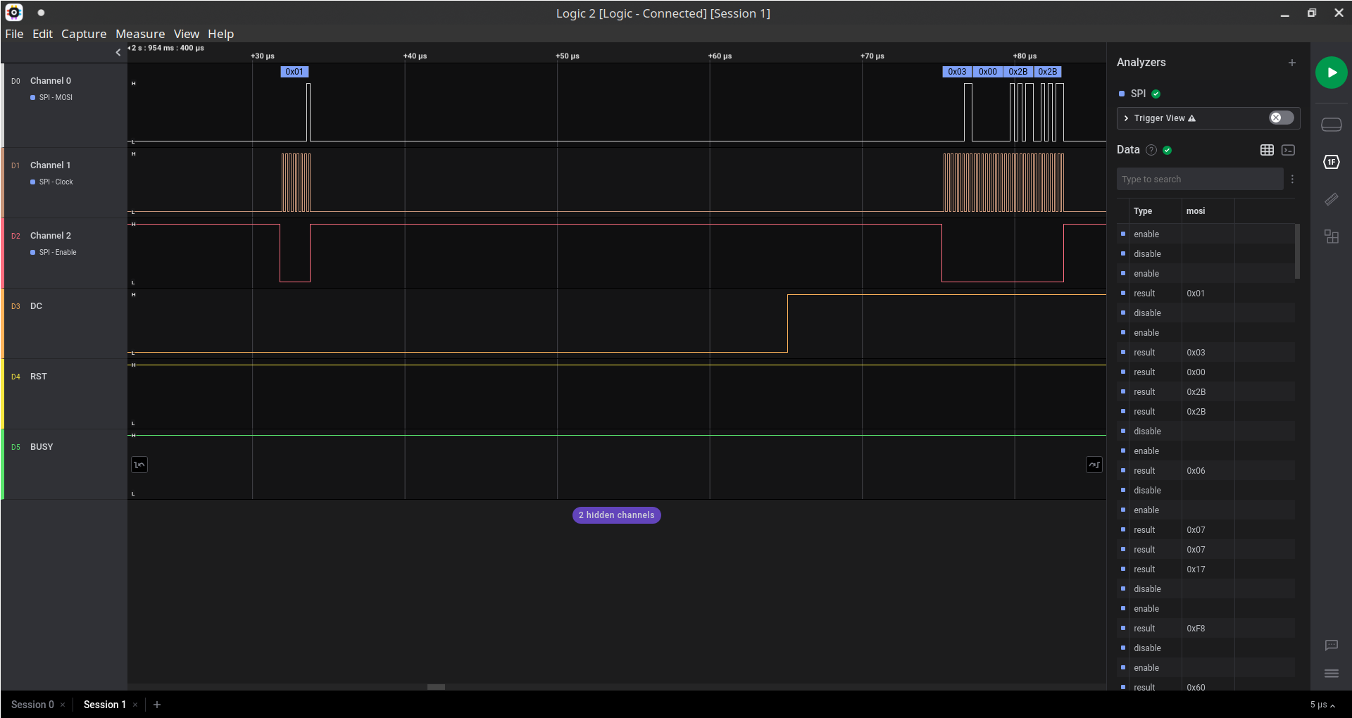The height and width of the screenshot is (718, 1352).
Task: Open the Capture menu
Action: [84, 34]
